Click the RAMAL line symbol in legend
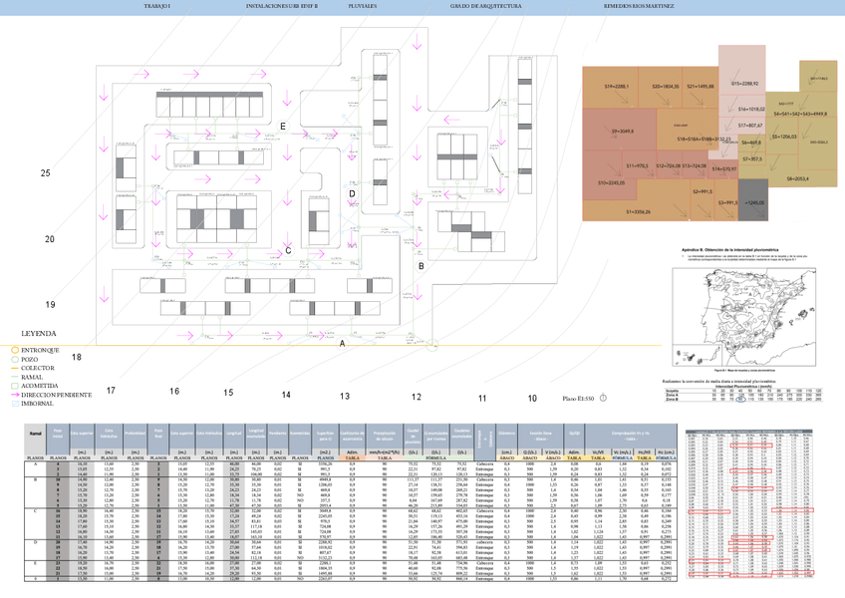845x598 pixels. pyautogui.click(x=14, y=378)
